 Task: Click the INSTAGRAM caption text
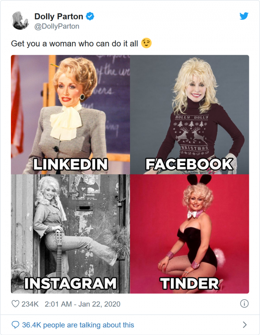(71, 284)
